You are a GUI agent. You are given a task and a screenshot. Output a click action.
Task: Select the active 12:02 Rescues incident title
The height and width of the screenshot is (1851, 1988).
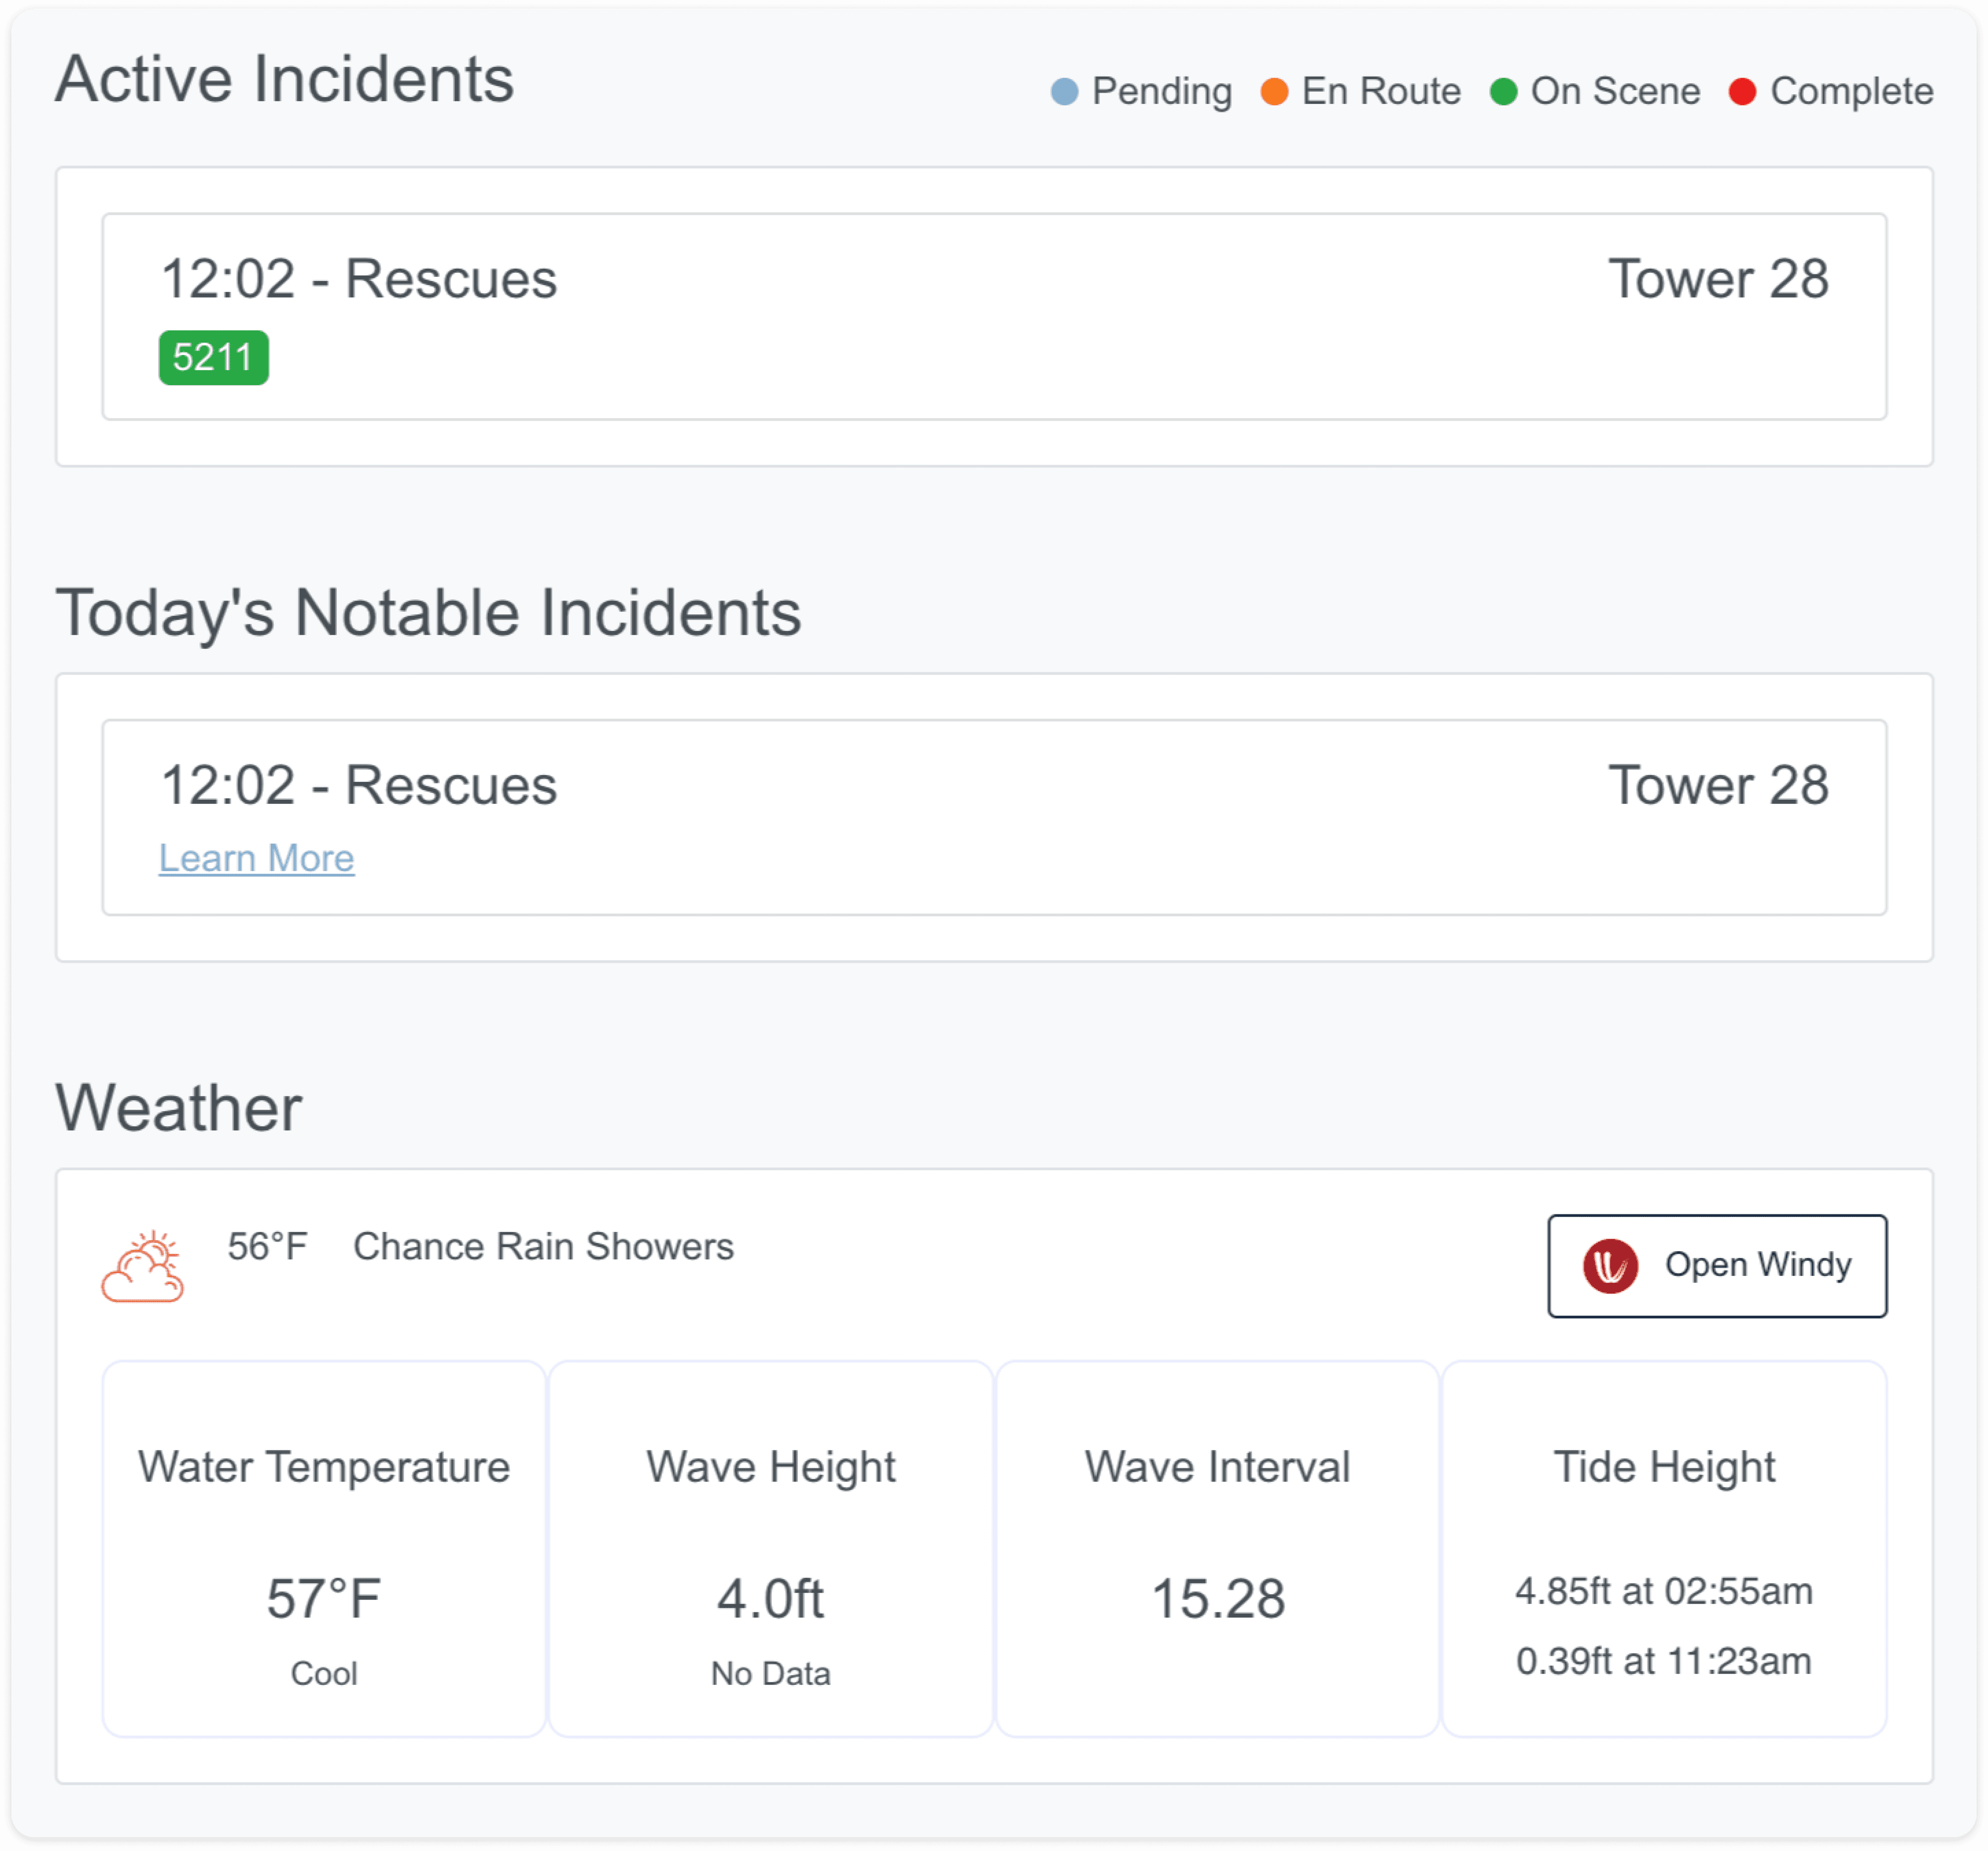[x=359, y=278]
